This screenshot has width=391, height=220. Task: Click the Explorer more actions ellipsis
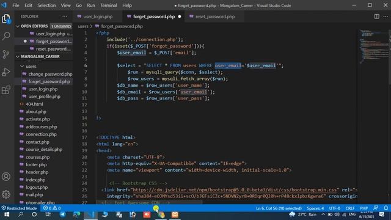[x=65, y=16]
